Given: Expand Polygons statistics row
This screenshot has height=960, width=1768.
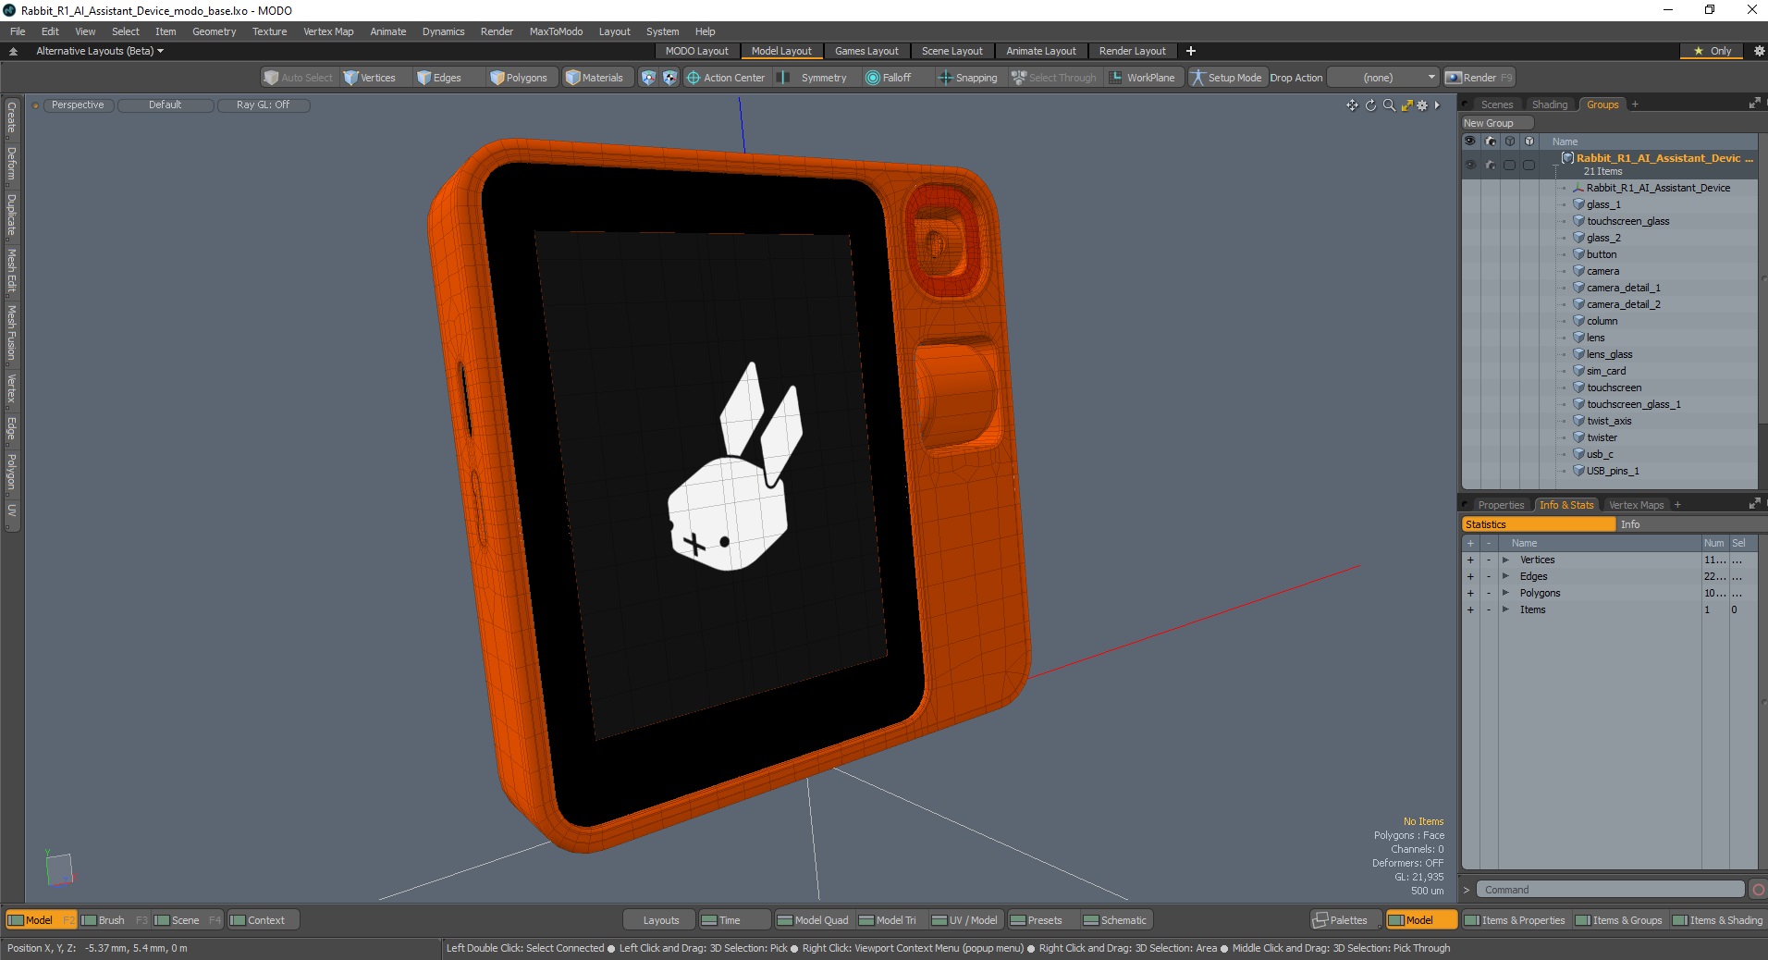Looking at the screenshot, I should pyautogui.click(x=1505, y=593).
